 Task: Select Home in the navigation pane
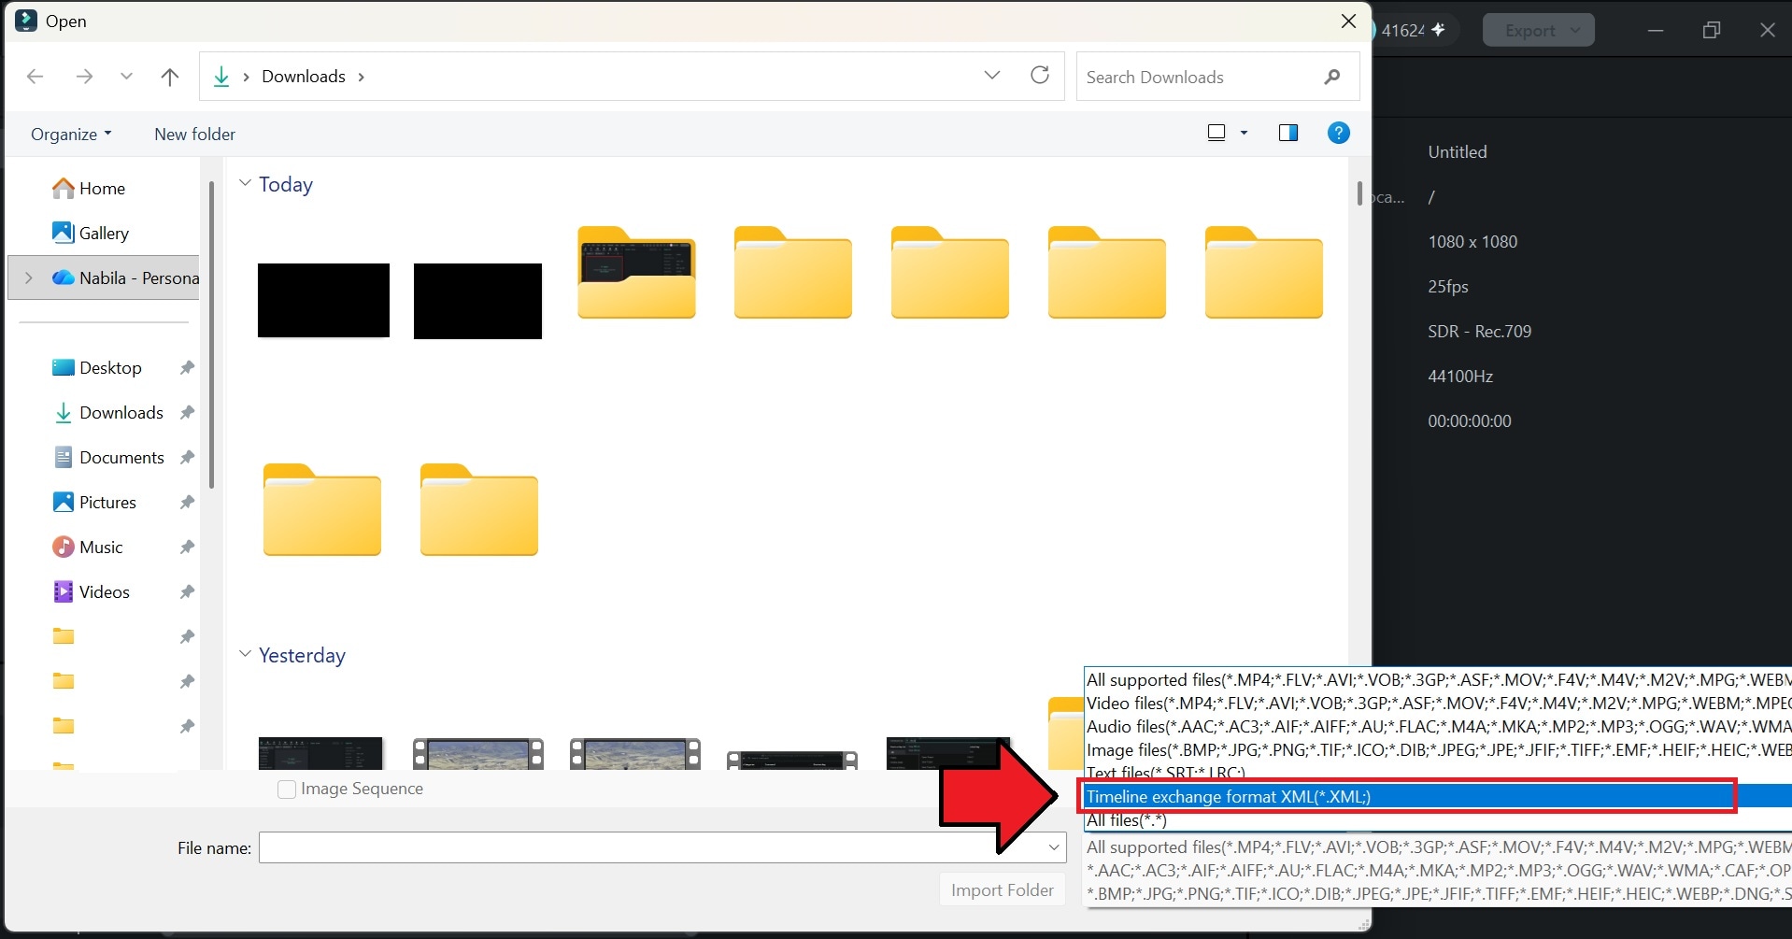coord(102,188)
